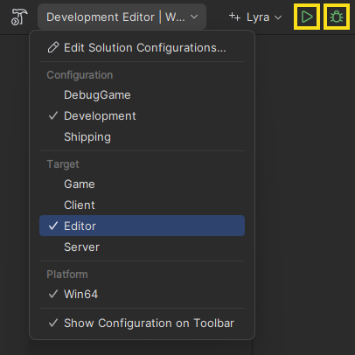Open the Lyra run configuration dropdown
This screenshot has width=355, height=355.
(255, 17)
